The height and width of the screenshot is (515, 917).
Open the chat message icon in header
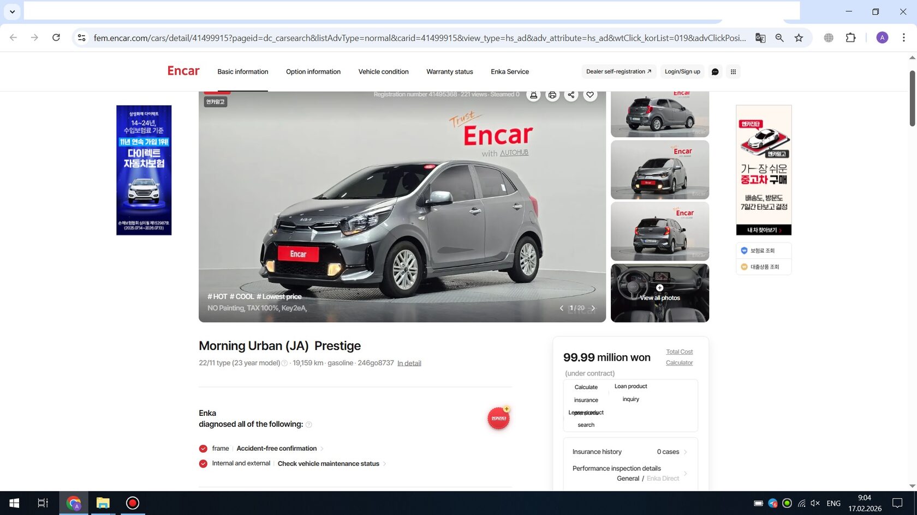tap(715, 71)
